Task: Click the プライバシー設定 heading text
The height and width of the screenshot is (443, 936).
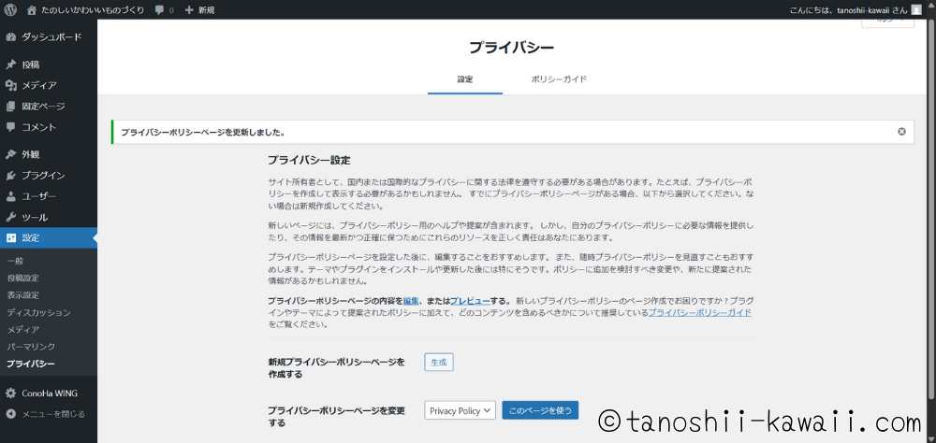Action: [x=309, y=161]
